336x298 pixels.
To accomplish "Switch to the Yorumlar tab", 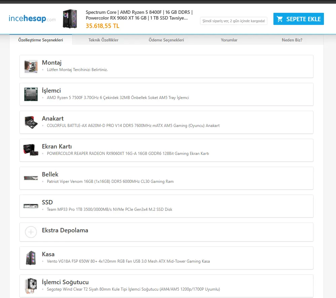I will (x=229, y=40).
